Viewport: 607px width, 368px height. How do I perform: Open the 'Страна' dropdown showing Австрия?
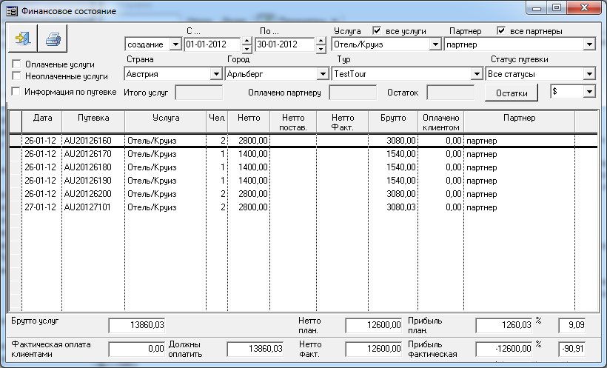(x=217, y=74)
